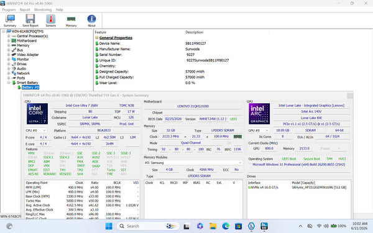Select the Motherboard tree item
The image size is (373, 233).
point(27,40)
